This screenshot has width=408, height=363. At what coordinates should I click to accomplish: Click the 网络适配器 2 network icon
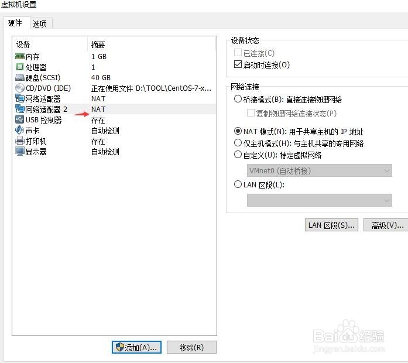(20, 109)
